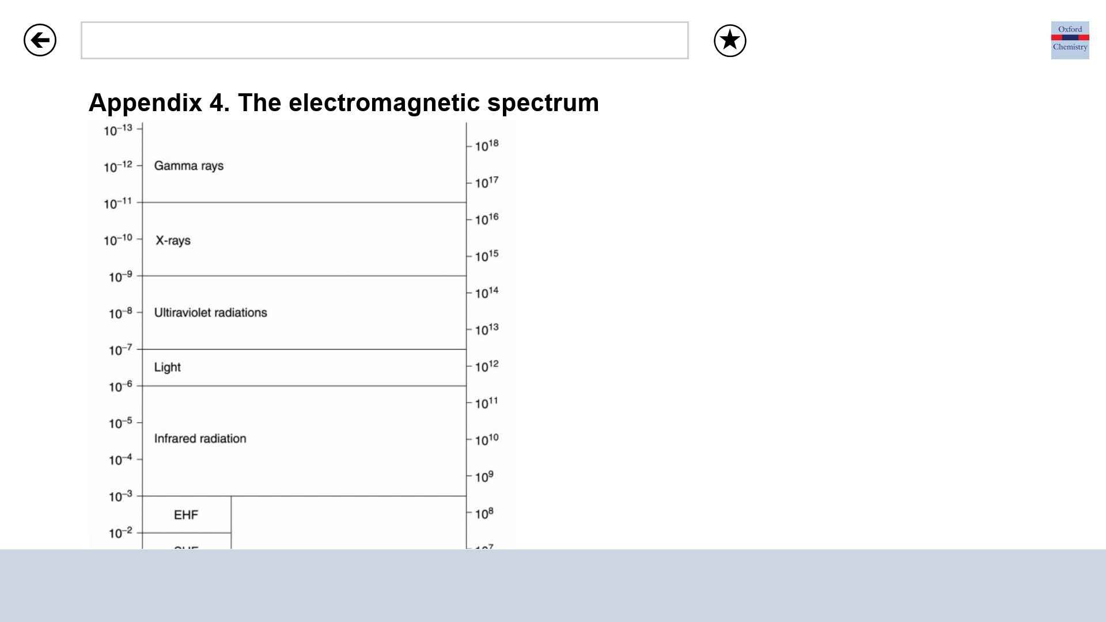Click the EHF cell in the chart

[186, 515]
